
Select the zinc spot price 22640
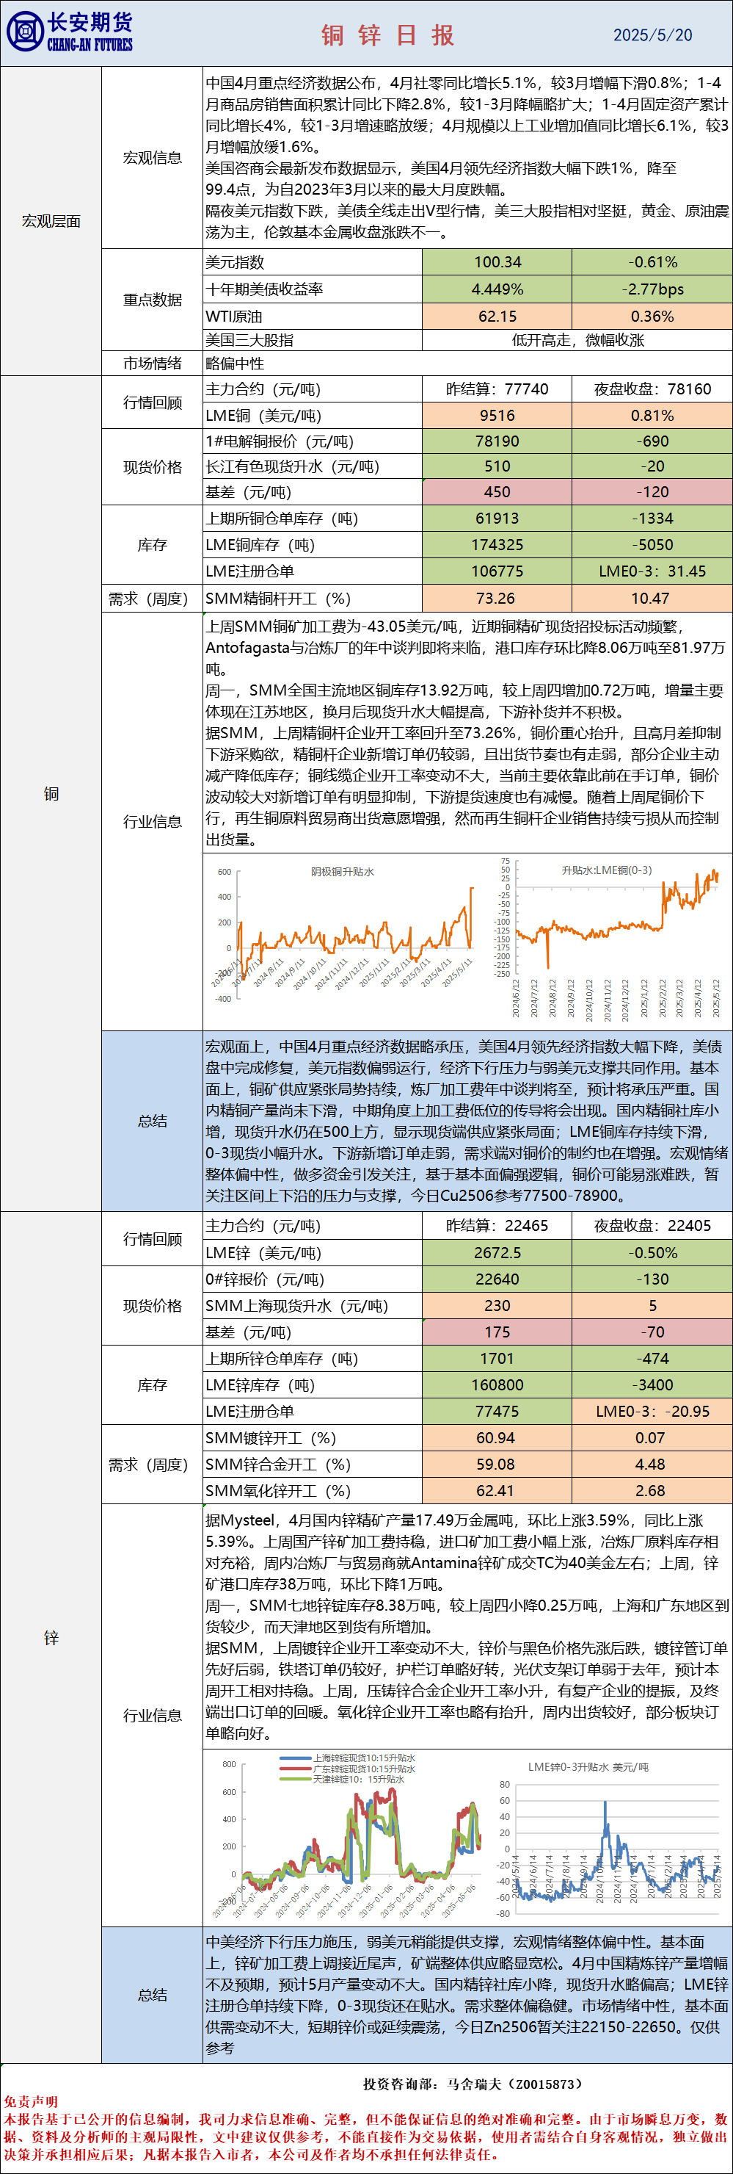pos(497,1279)
